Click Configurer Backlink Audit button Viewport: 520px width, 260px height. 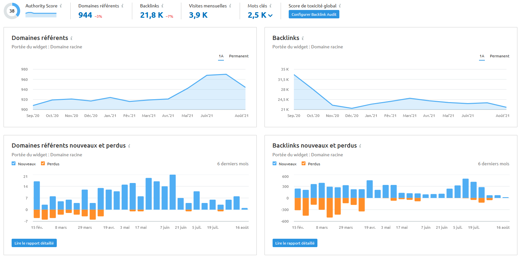coord(314,14)
